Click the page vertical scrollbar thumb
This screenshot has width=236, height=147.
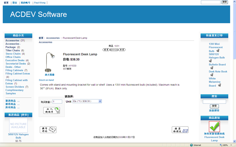234,31
